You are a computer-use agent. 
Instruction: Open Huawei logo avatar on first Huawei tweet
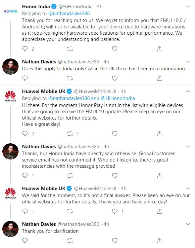tap(10, 96)
